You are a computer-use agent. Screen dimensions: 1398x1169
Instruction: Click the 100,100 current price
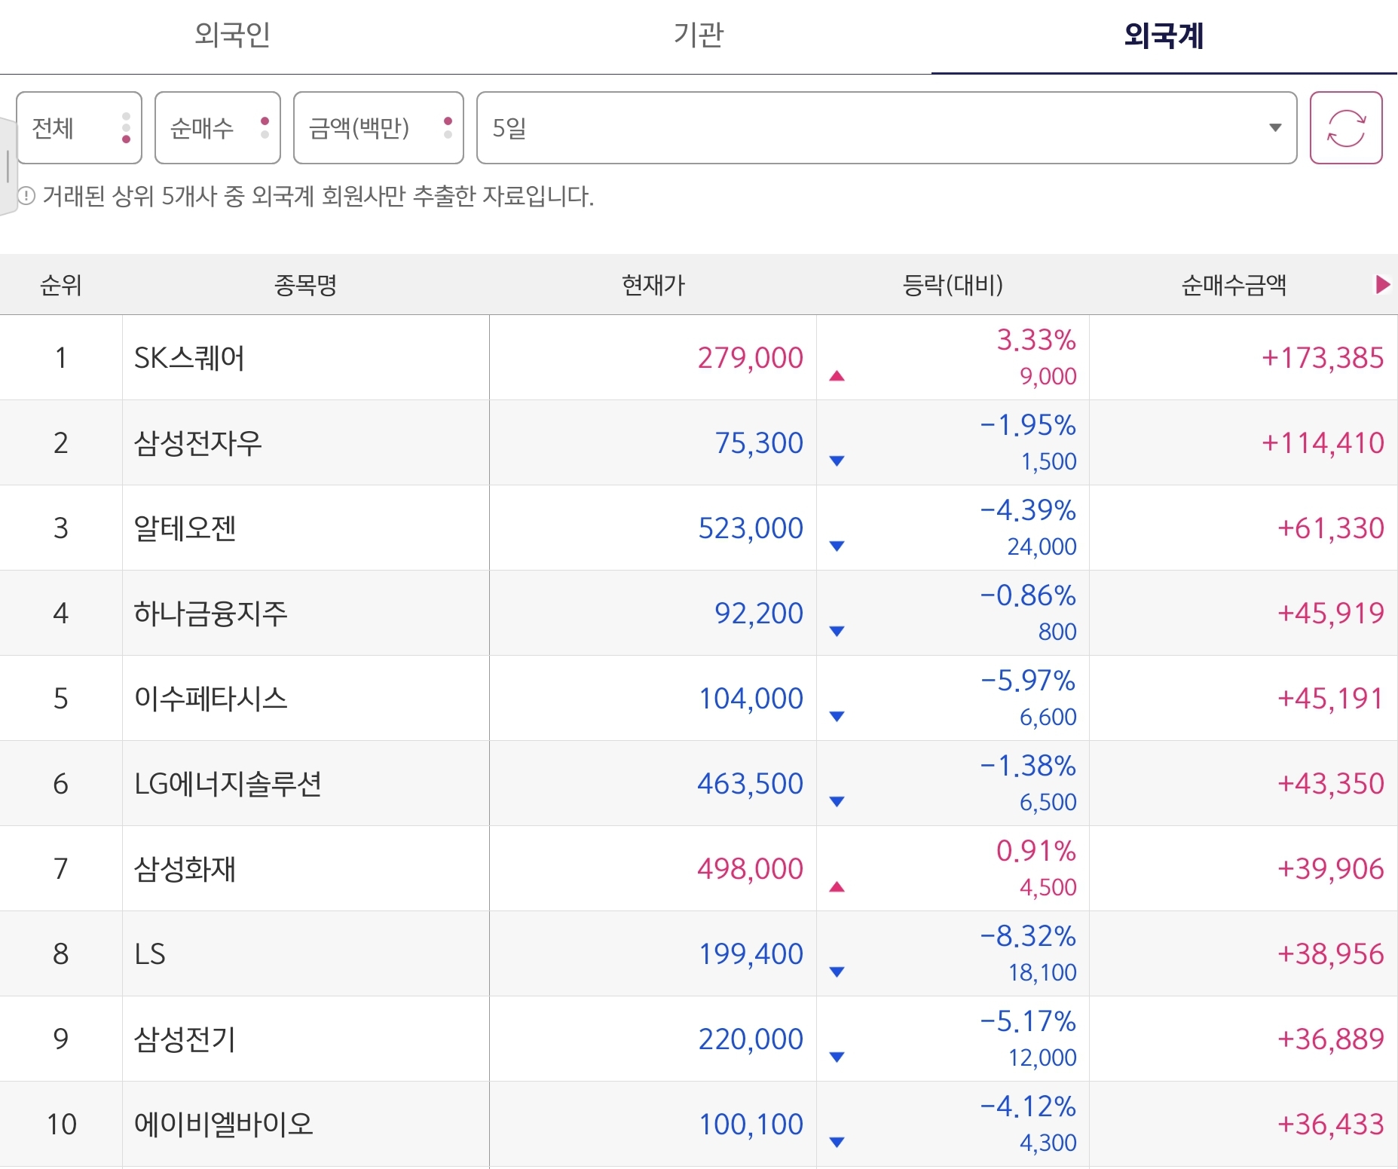(751, 1125)
